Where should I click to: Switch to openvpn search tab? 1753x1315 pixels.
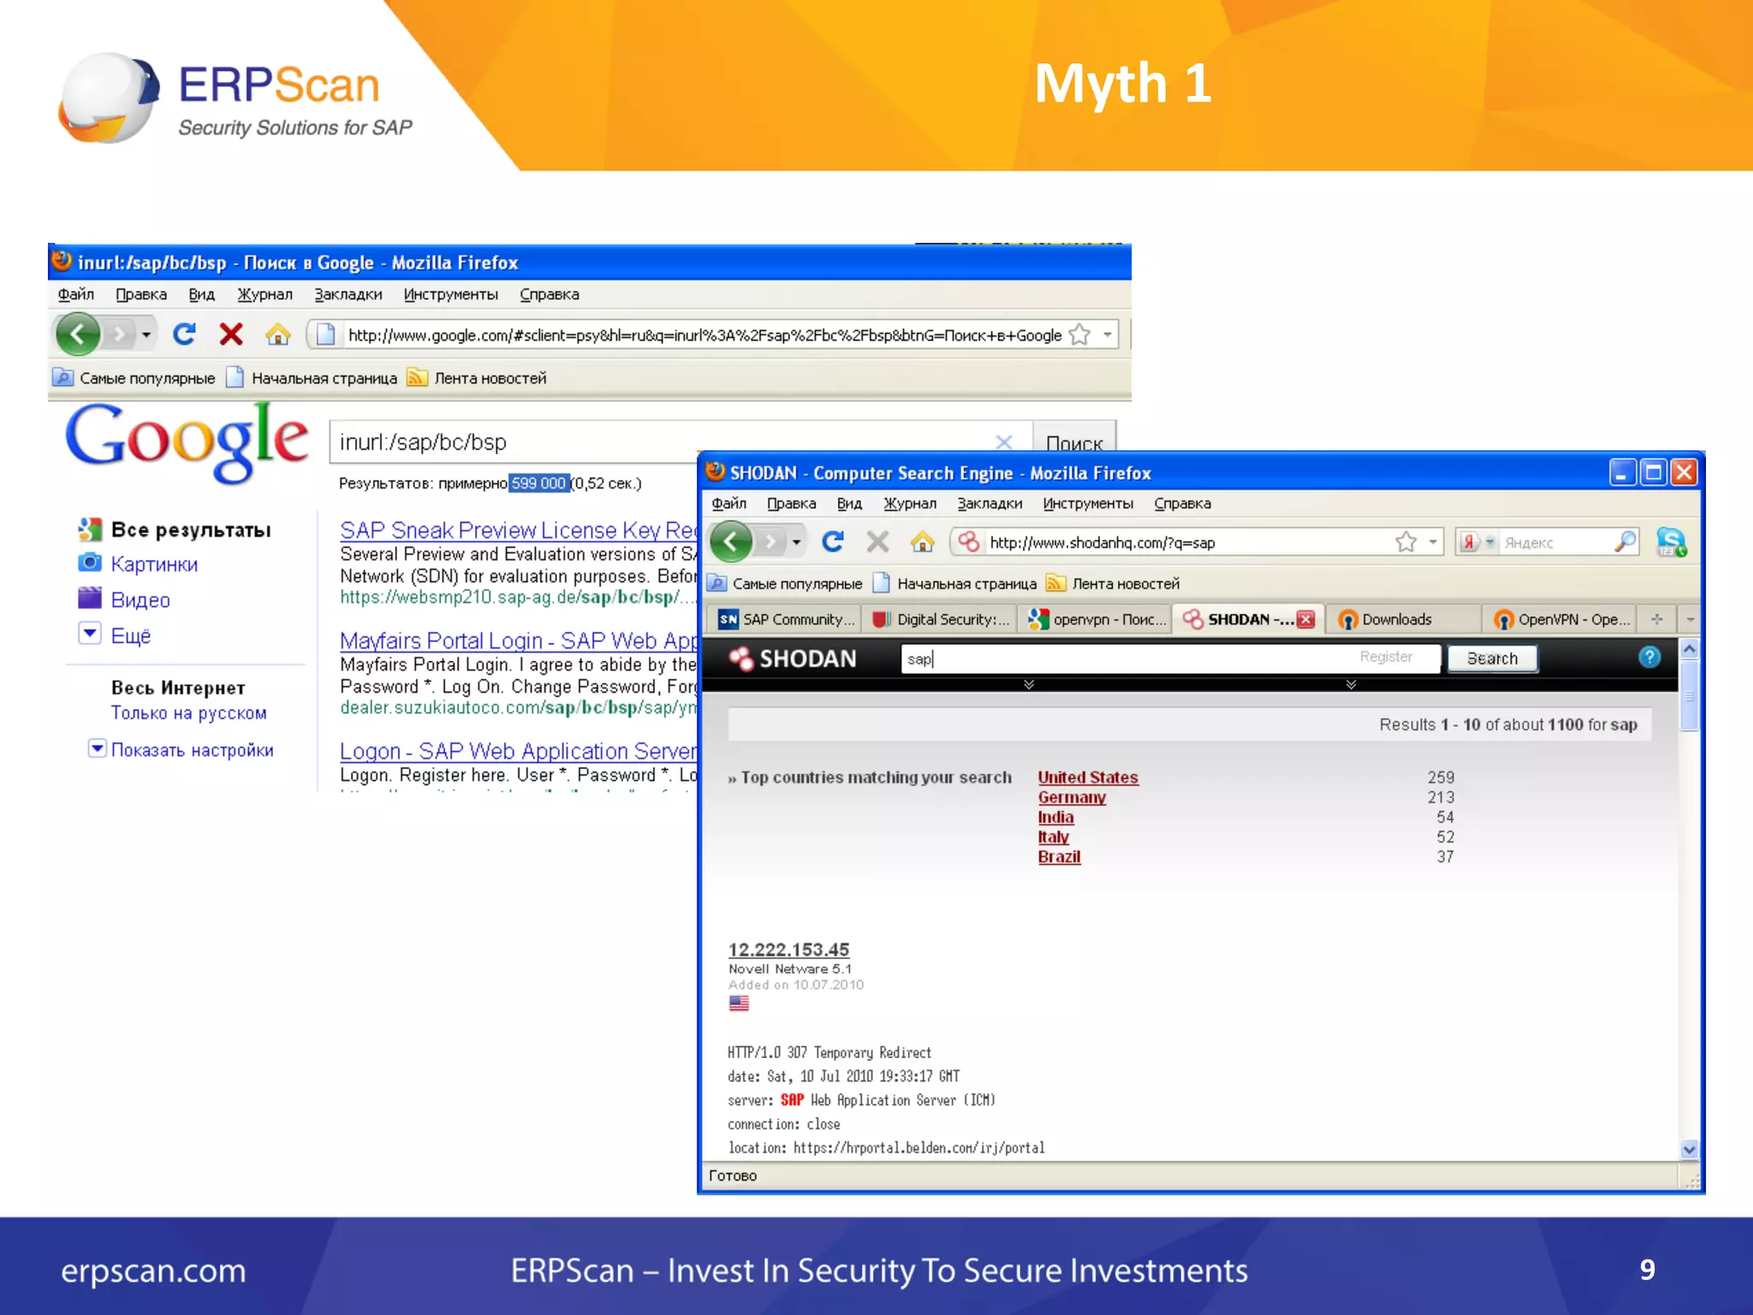[x=1096, y=619]
